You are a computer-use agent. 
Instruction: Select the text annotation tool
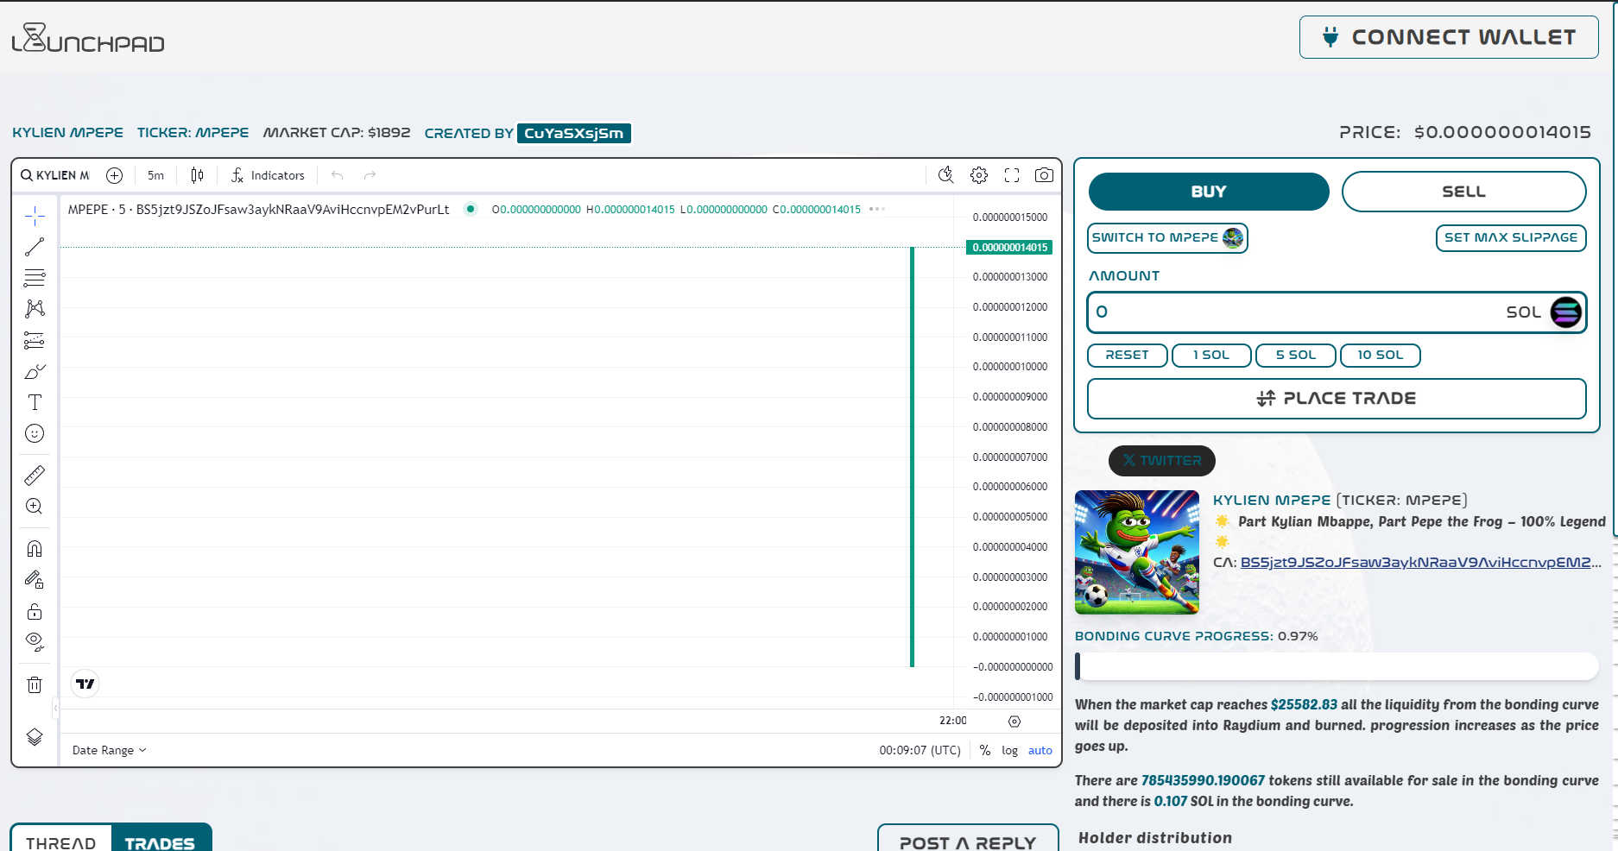click(x=35, y=402)
